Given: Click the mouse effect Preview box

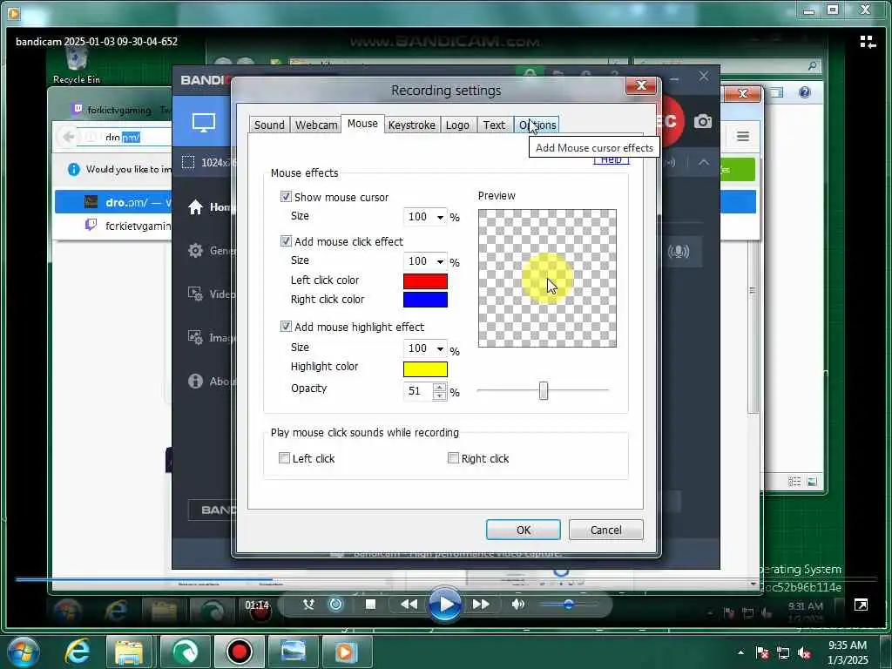Looking at the screenshot, I should (x=547, y=278).
